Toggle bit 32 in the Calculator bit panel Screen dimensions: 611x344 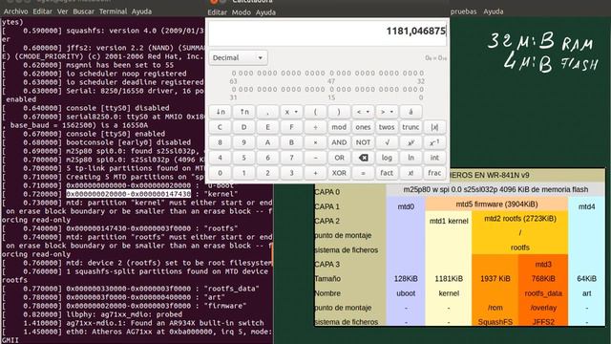point(421,74)
